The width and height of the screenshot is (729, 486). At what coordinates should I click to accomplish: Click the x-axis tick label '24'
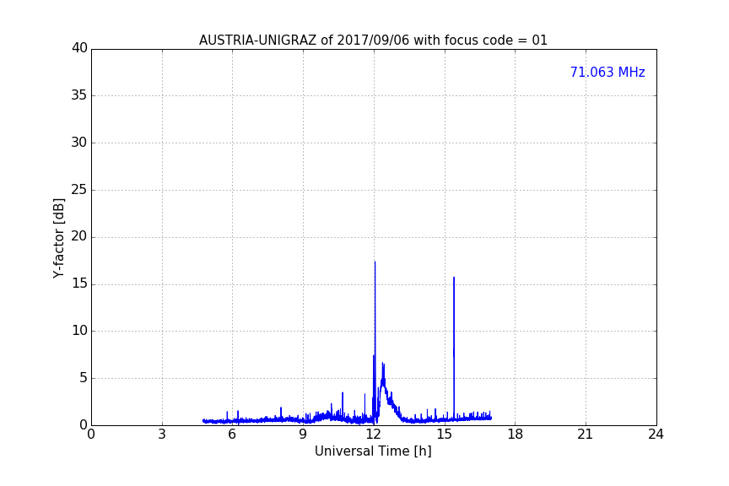[x=656, y=435]
